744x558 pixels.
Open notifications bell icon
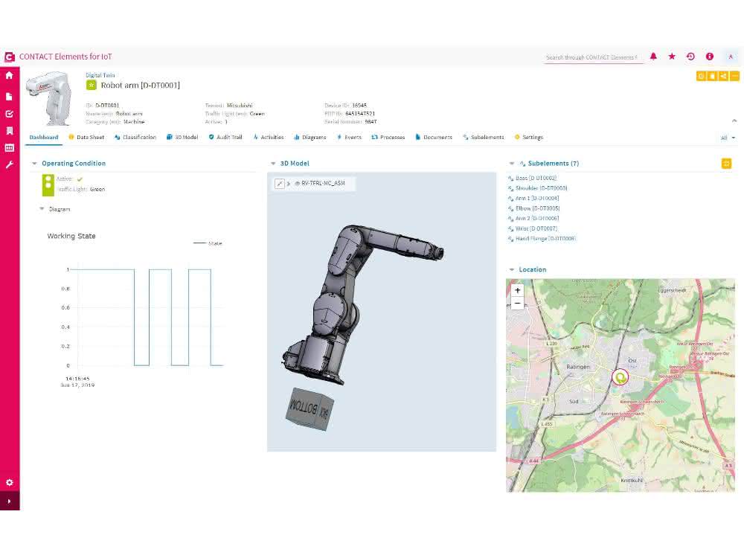(653, 57)
